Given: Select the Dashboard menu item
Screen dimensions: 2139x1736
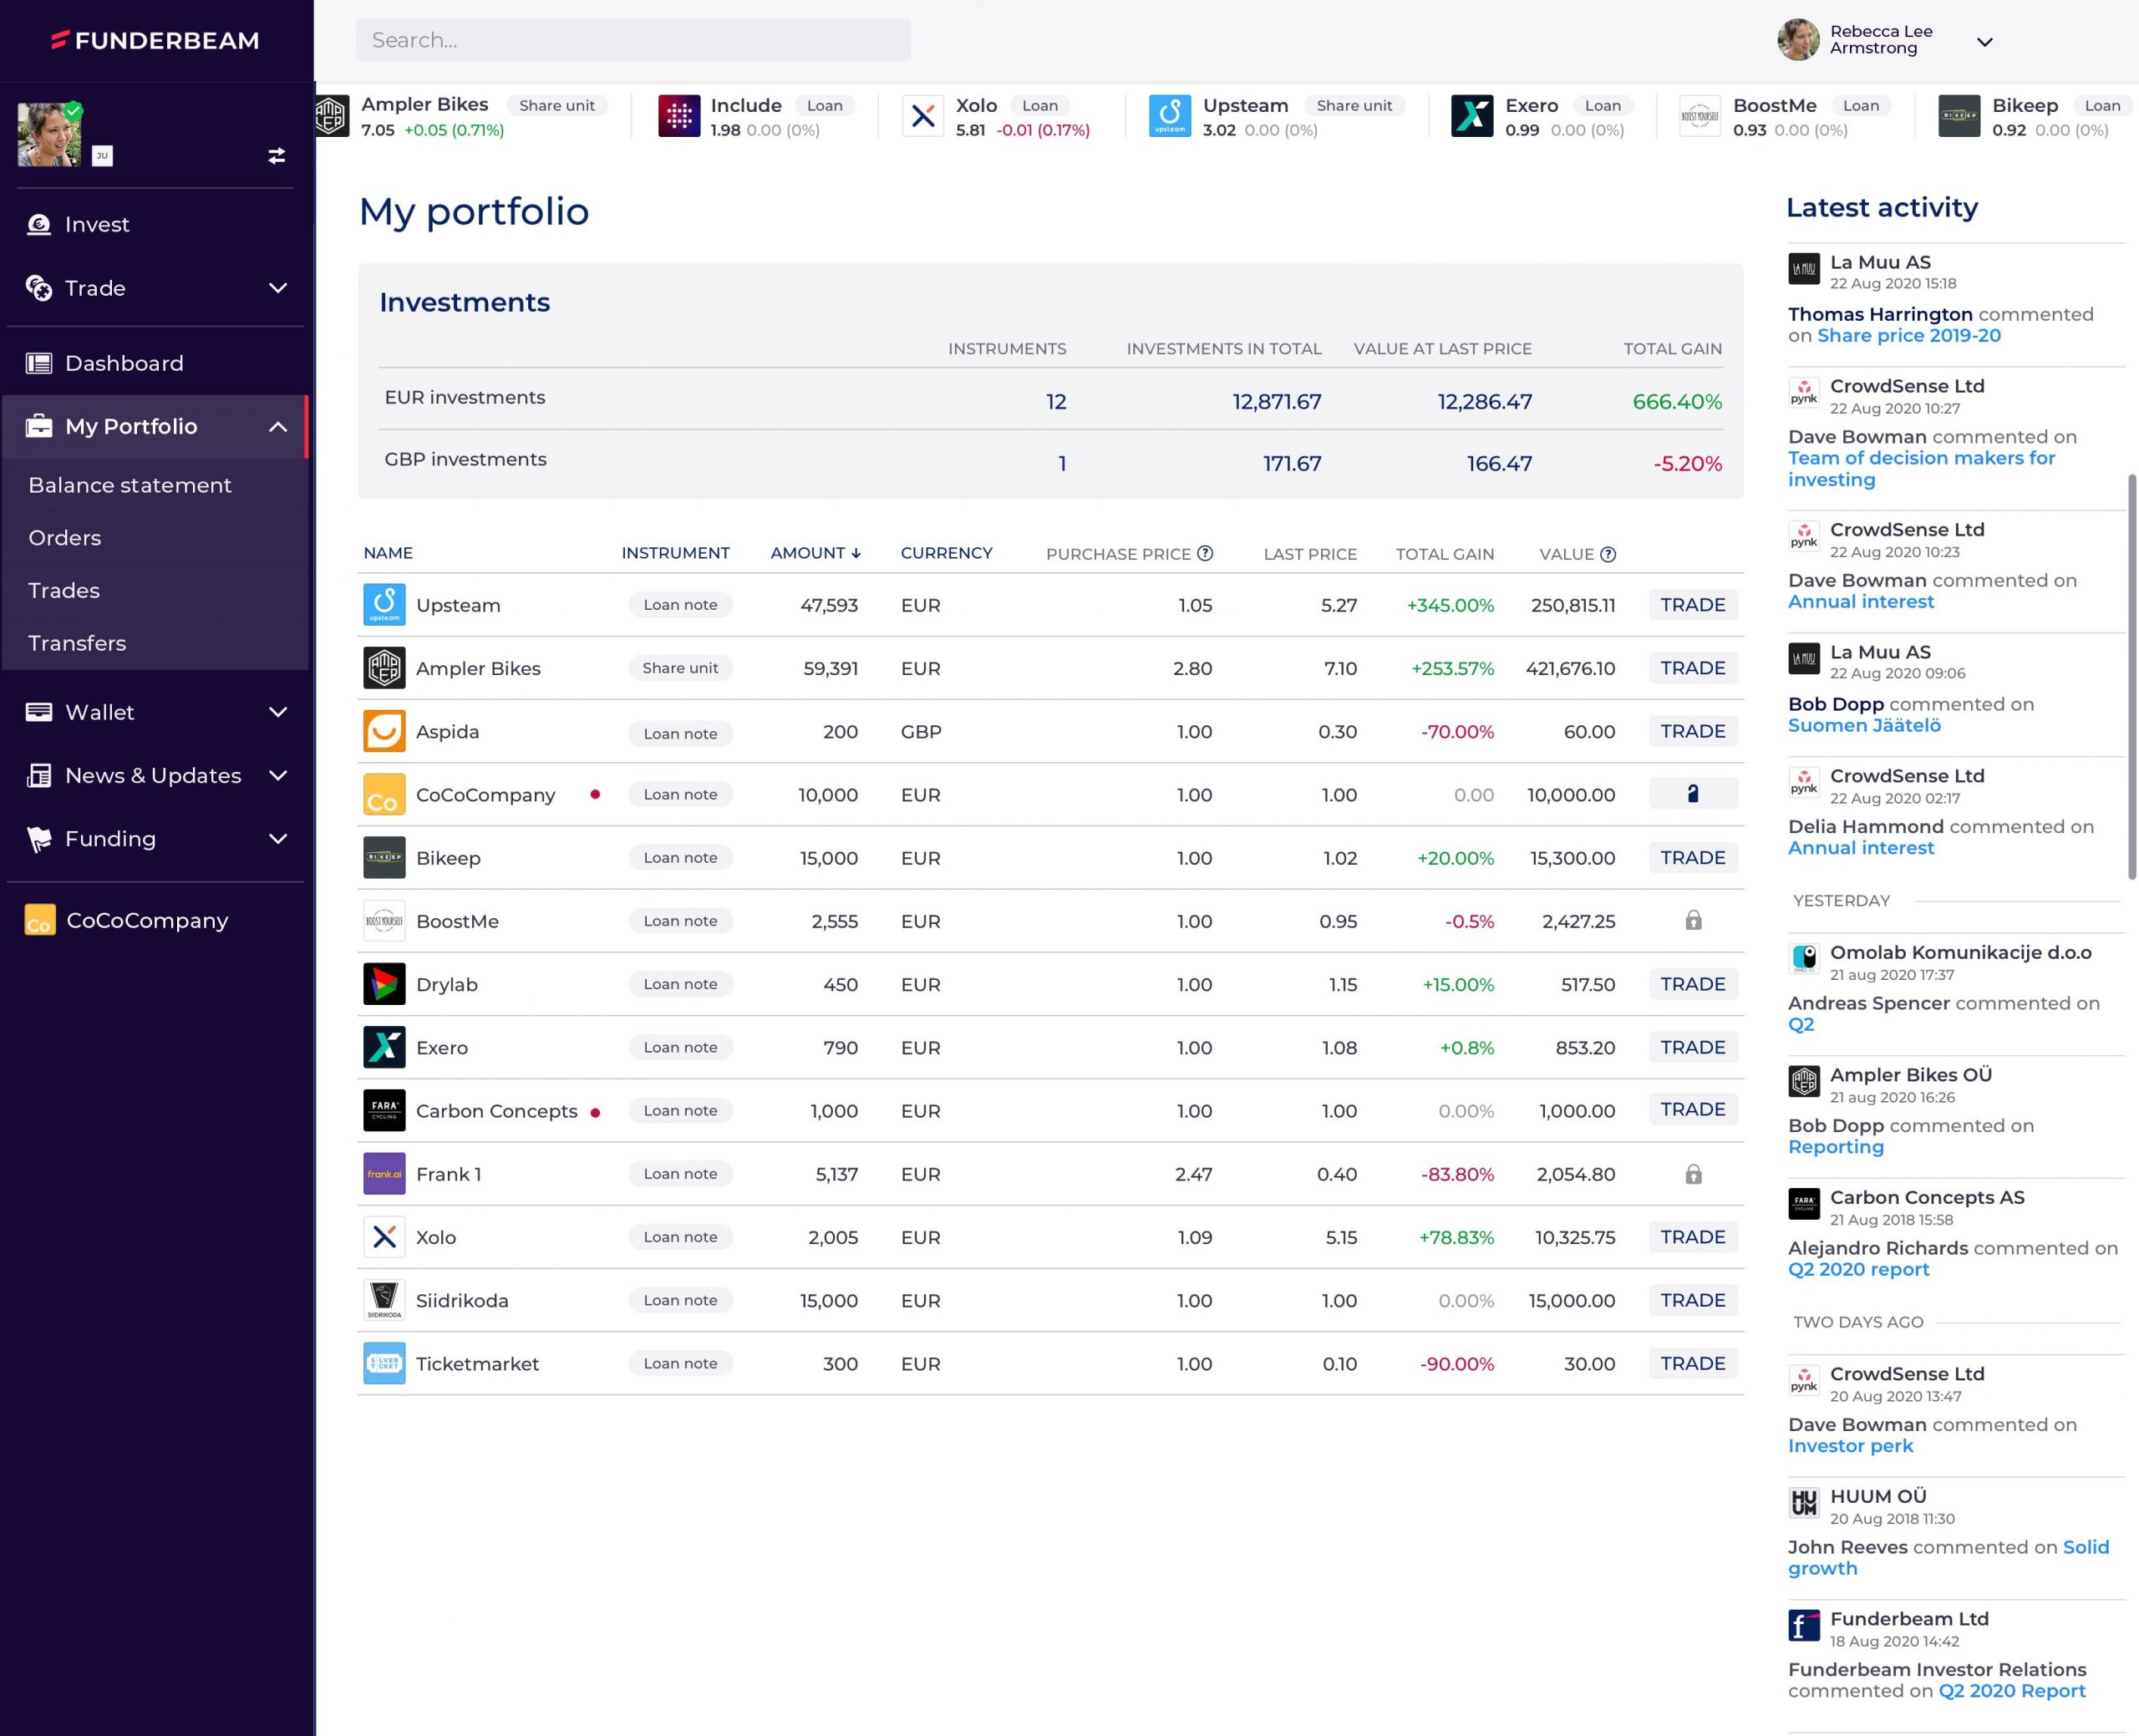Looking at the screenshot, I should 122,363.
